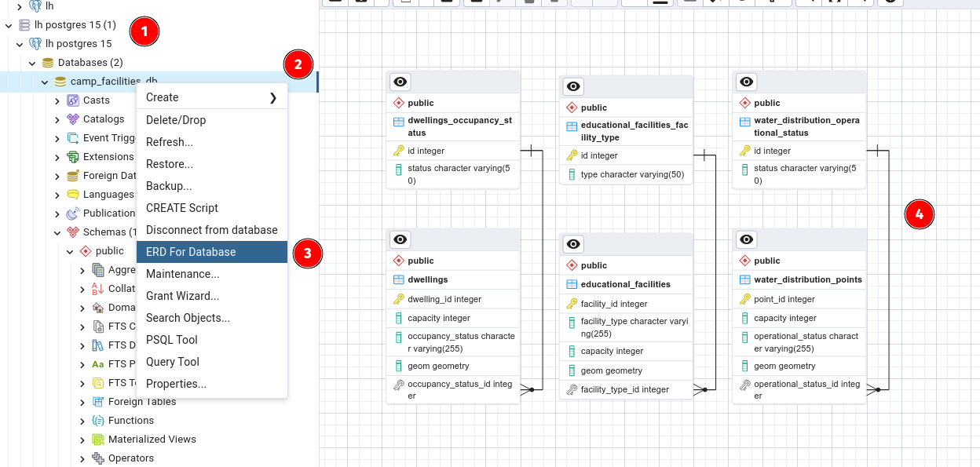Open the Create submenu
Viewport: 980px width, 467px height.
(212, 97)
